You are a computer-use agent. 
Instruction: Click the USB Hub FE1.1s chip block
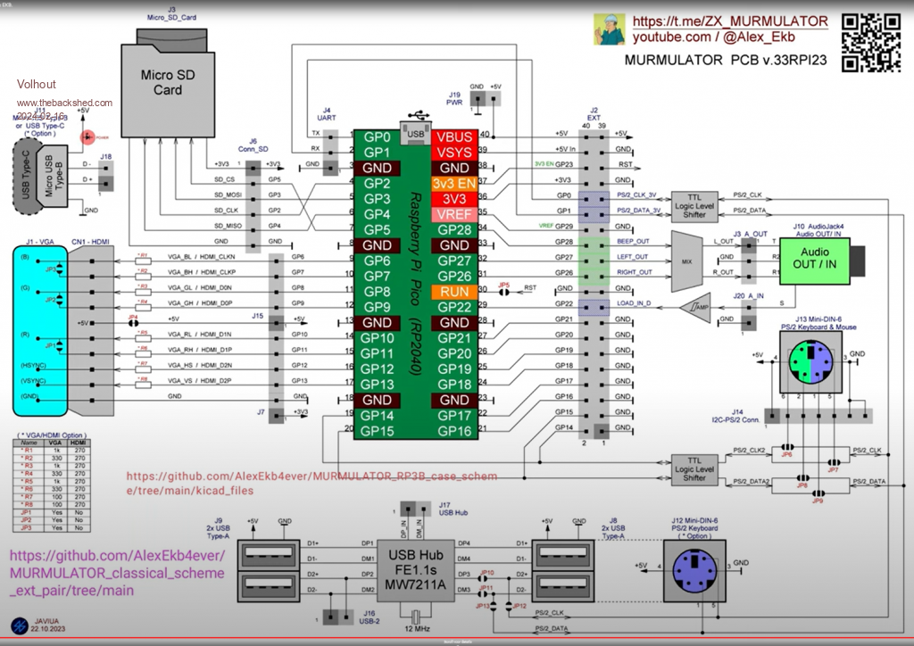point(414,566)
